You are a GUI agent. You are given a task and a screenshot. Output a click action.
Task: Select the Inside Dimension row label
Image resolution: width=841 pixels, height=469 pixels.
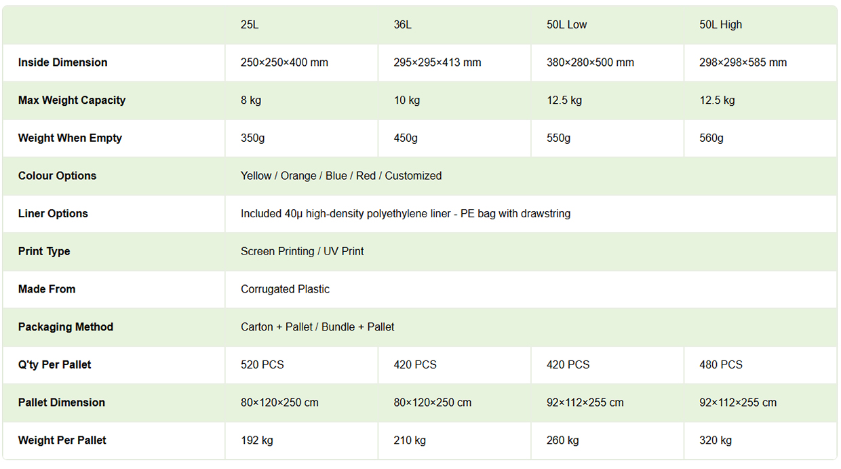point(63,62)
